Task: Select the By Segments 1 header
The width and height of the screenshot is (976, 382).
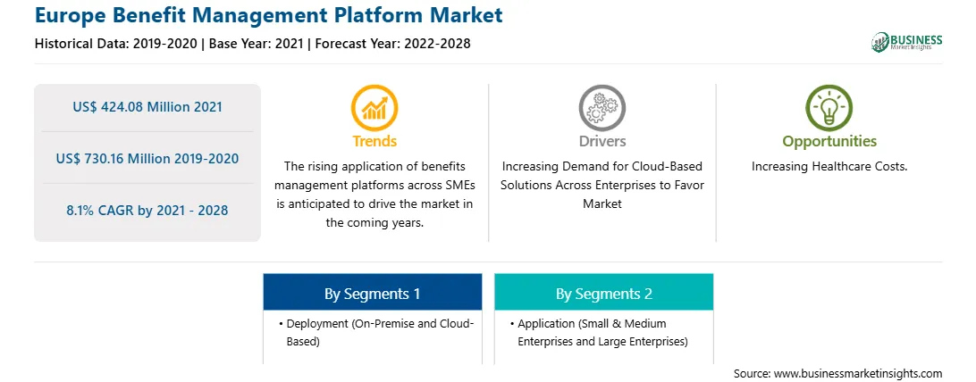Action: (x=372, y=293)
